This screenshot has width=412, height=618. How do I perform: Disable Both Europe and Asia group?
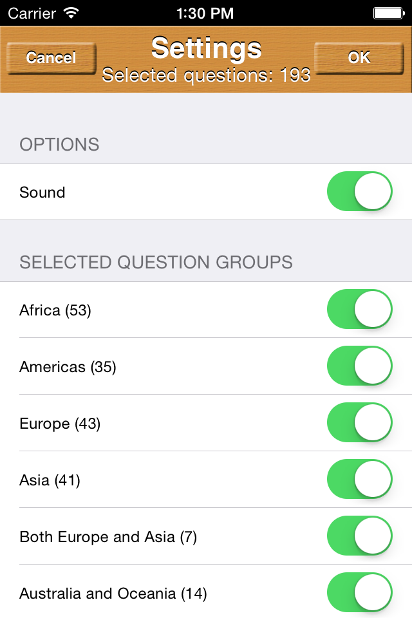coord(359,536)
